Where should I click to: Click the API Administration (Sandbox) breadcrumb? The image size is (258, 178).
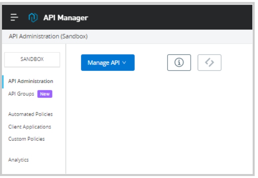pyautogui.click(x=48, y=36)
